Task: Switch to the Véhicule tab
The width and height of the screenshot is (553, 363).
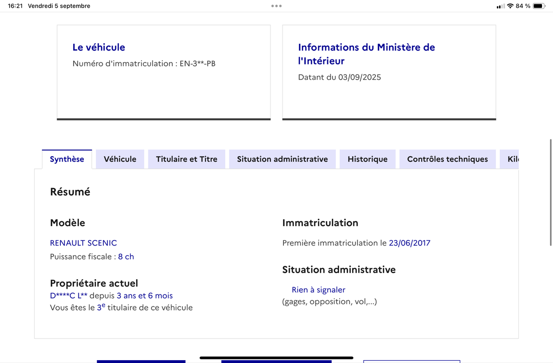Action: point(120,159)
